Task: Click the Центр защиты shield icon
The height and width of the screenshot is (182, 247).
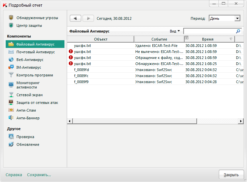Action: 11,25
